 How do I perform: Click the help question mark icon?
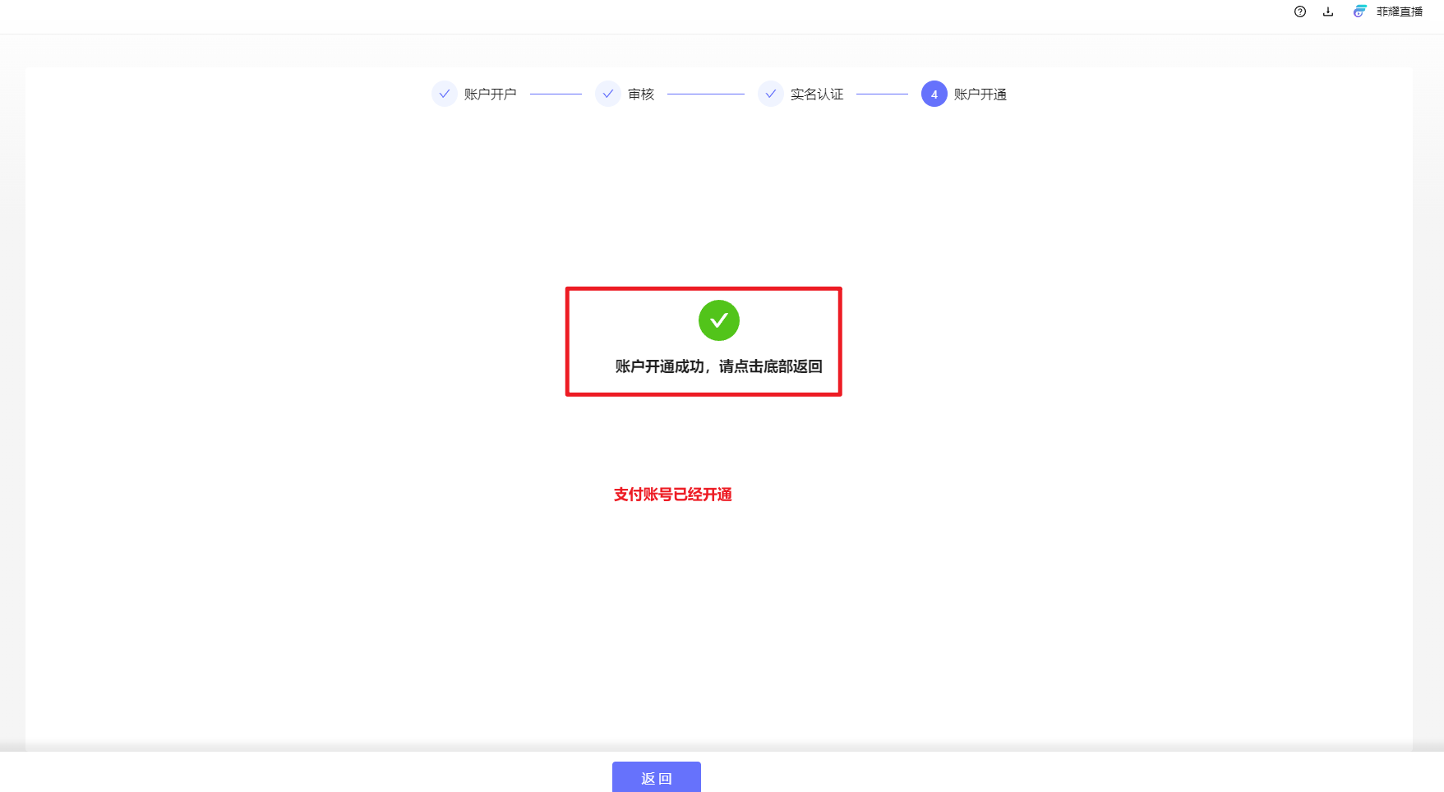click(x=1299, y=12)
